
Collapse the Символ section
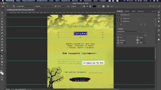117,29
